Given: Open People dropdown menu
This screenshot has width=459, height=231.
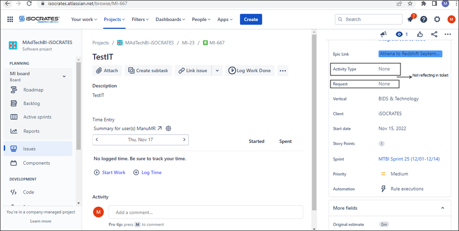Looking at the screenshot, I should tap(201, 19).
